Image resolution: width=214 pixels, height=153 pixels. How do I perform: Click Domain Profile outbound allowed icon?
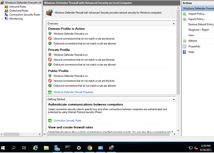[50, 44]
